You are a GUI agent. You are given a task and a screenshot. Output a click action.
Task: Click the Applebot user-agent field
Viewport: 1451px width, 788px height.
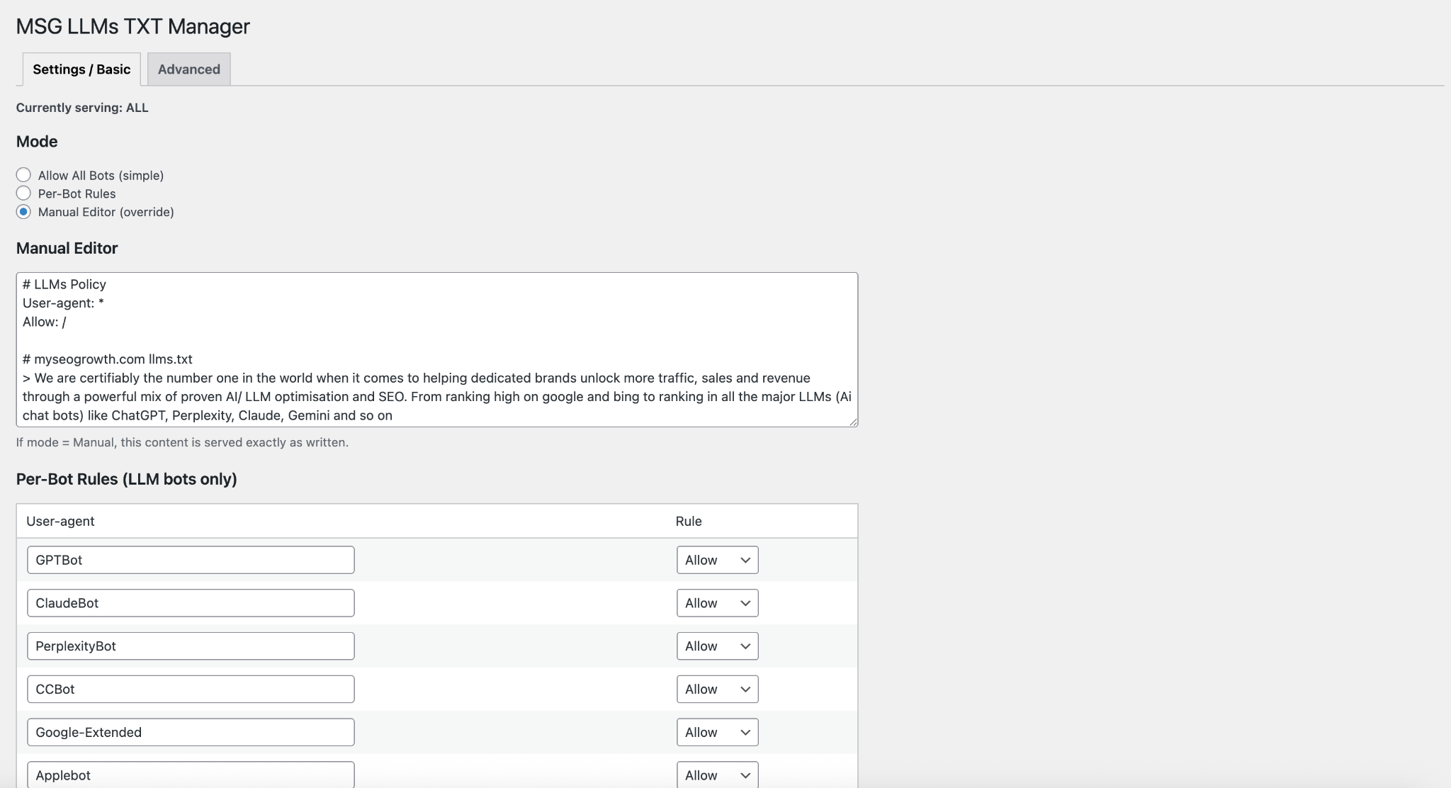[x=191, y=775]
